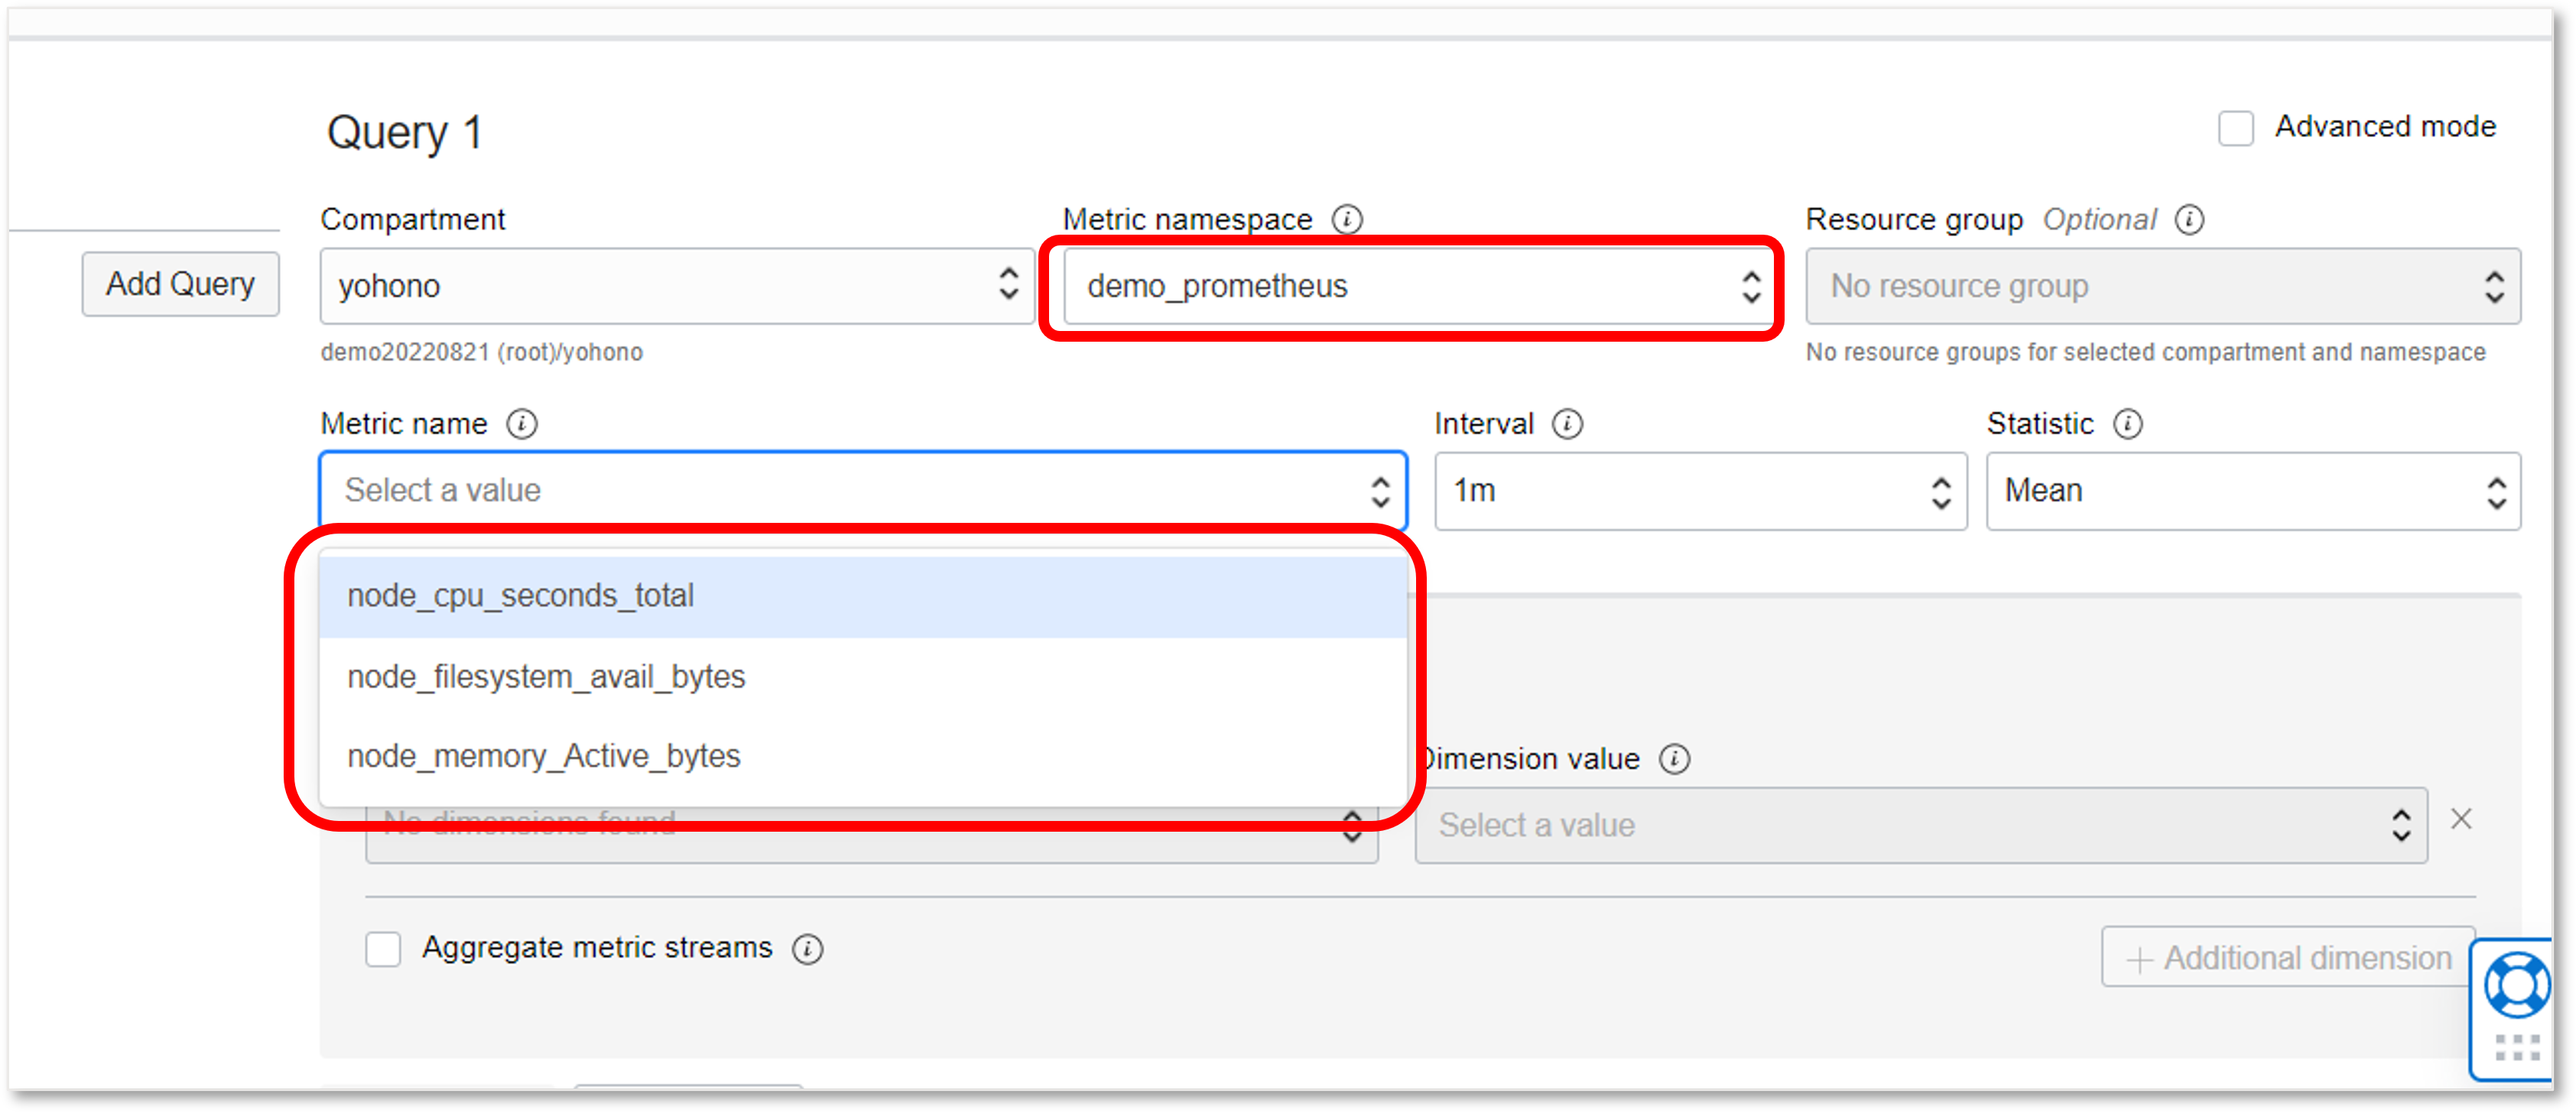Click the Metric name info icon
Screen dimensions: 2576x1113
[x=521, y=424]
